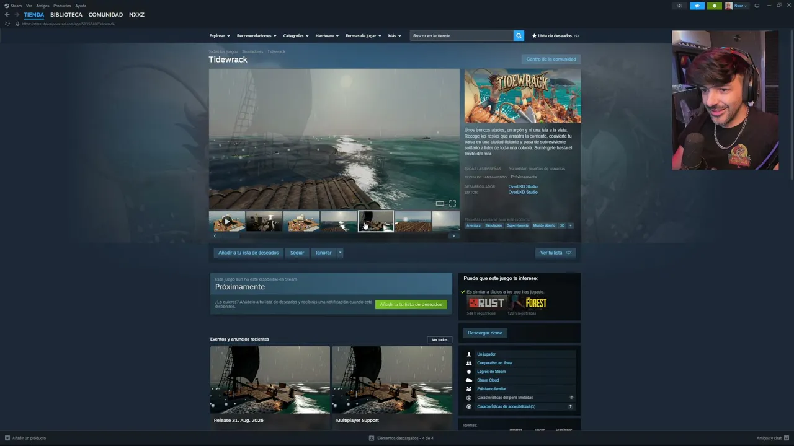Open the Release 31. Aug. 2026 event card
The image size is (794, 446).
[x=270, y=388]
